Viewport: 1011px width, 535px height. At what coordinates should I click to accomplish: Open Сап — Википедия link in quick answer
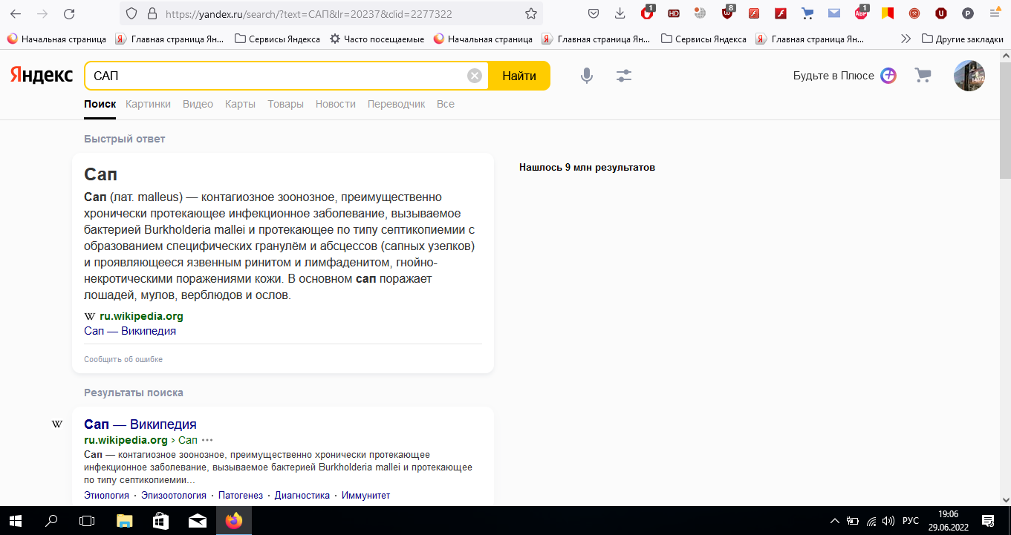pyautogui.click(x=130, y=330)
